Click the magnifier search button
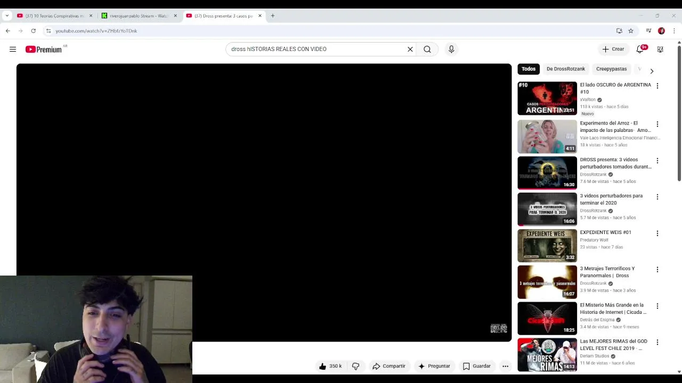 pyautogui.click(x=427, y=49)
